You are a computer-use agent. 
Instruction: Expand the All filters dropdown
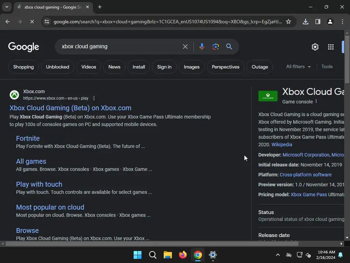298,67
